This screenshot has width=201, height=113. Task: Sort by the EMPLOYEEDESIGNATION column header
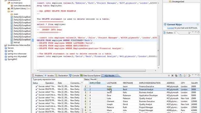click(x=152, y=83)
